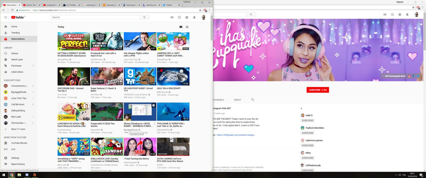Switch subscriptions feed to list view
This screenshot has width=426, height=178.
click(187, 27)
